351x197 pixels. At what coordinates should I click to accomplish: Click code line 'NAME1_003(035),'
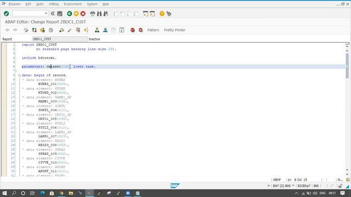53,101
